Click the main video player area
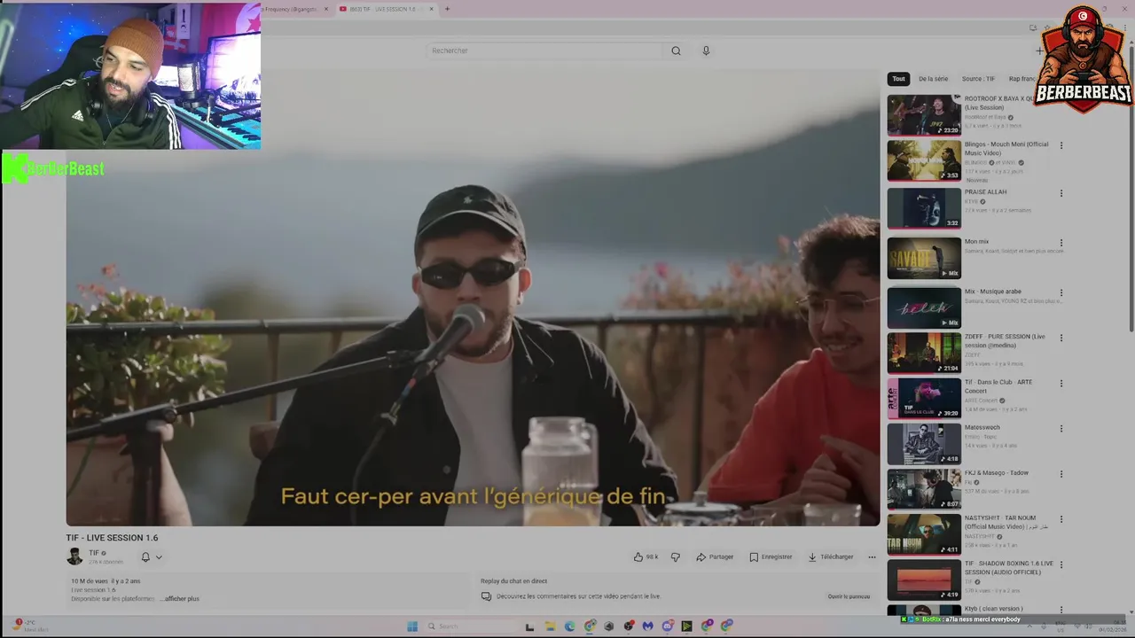 473,299
